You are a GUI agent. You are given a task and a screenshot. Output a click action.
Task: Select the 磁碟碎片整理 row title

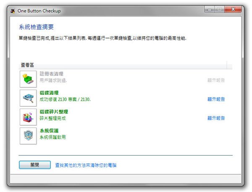coord(54,112)
